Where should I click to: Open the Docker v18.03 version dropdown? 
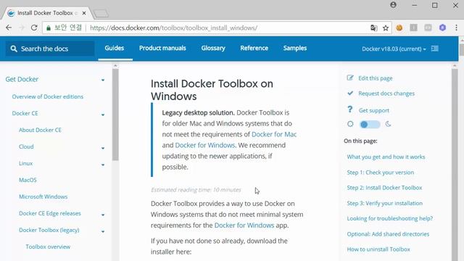coord(394,49)
